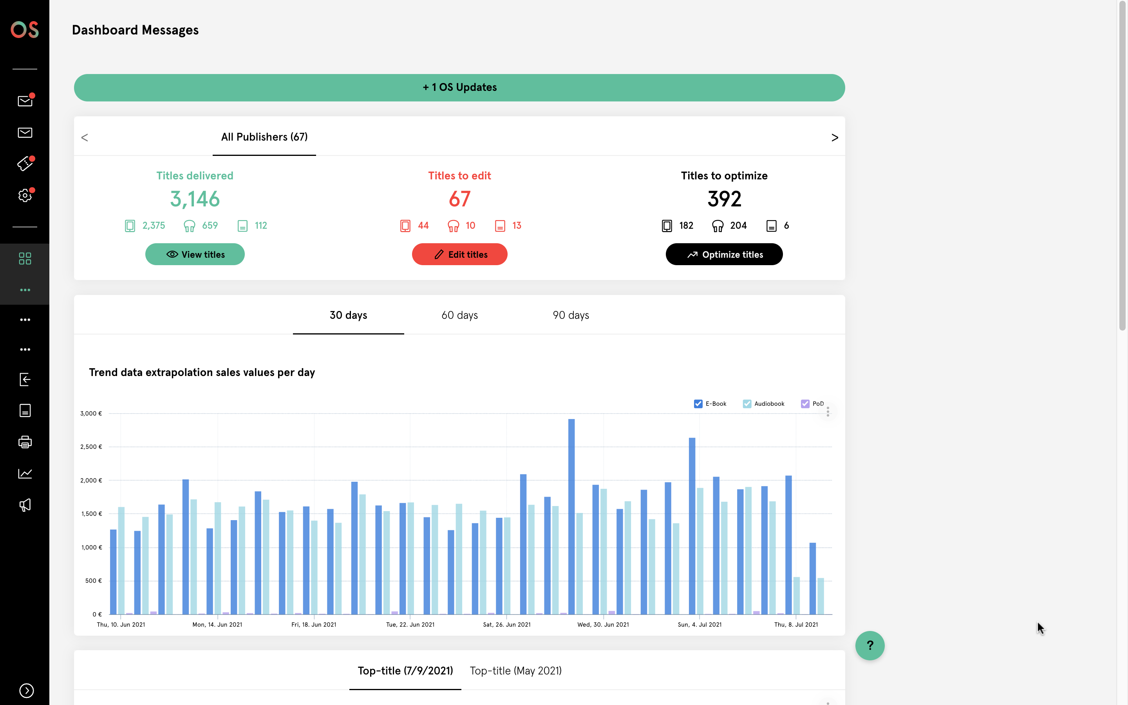This screenshot has height=705, width=1128.
Task: Disable the PoD legend checkbox
Action: pos(805,404)
